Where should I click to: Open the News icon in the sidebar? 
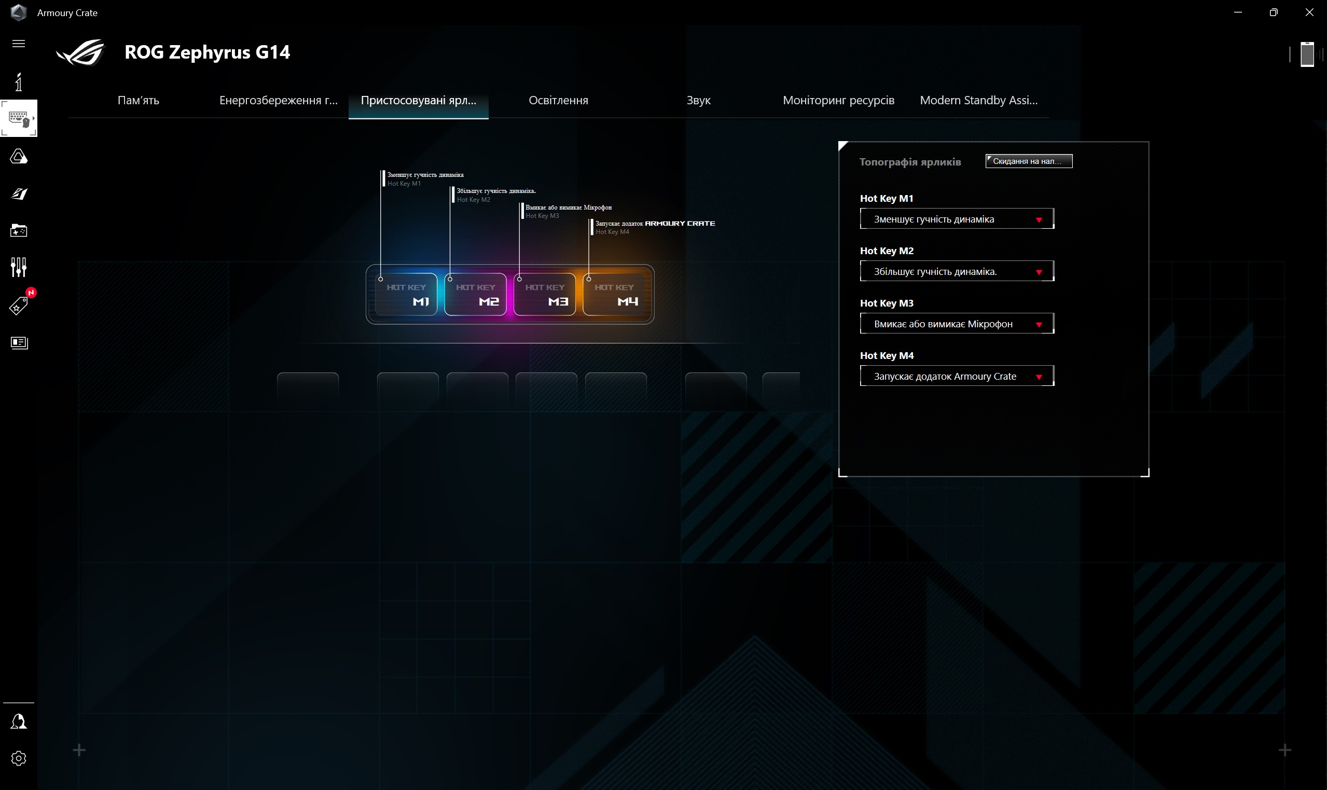point(19,342)
